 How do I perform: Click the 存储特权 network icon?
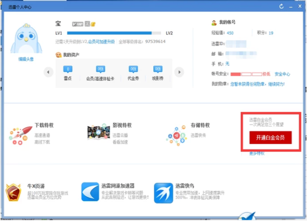point(176,136)
